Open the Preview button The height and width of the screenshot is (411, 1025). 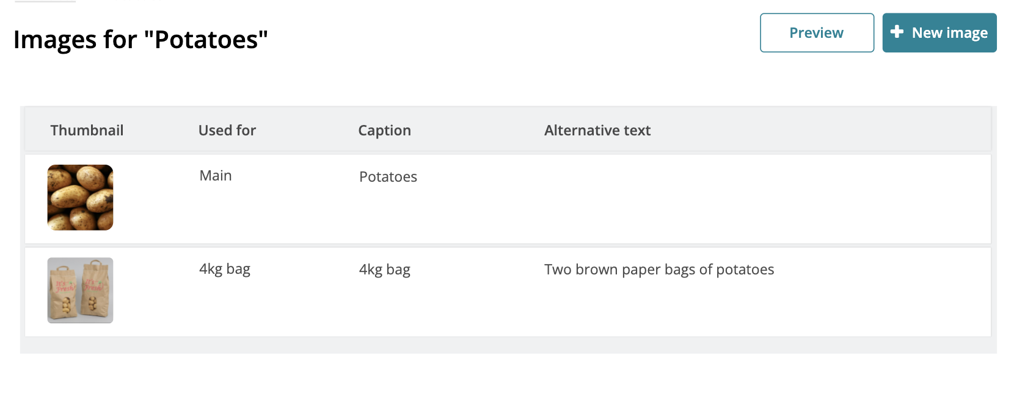coord(817,33)
